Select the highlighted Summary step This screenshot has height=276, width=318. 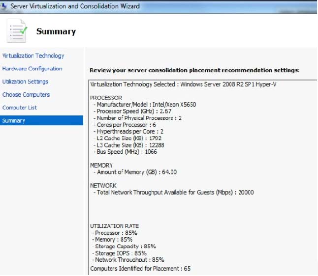pyautogui.click(x=41, y=120)
